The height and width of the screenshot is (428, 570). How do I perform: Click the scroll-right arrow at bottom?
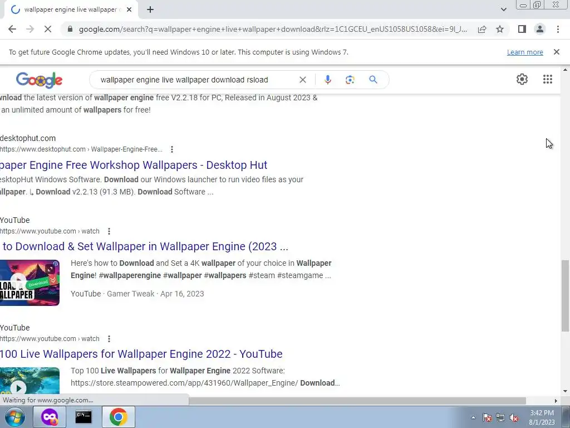(556, 401)
